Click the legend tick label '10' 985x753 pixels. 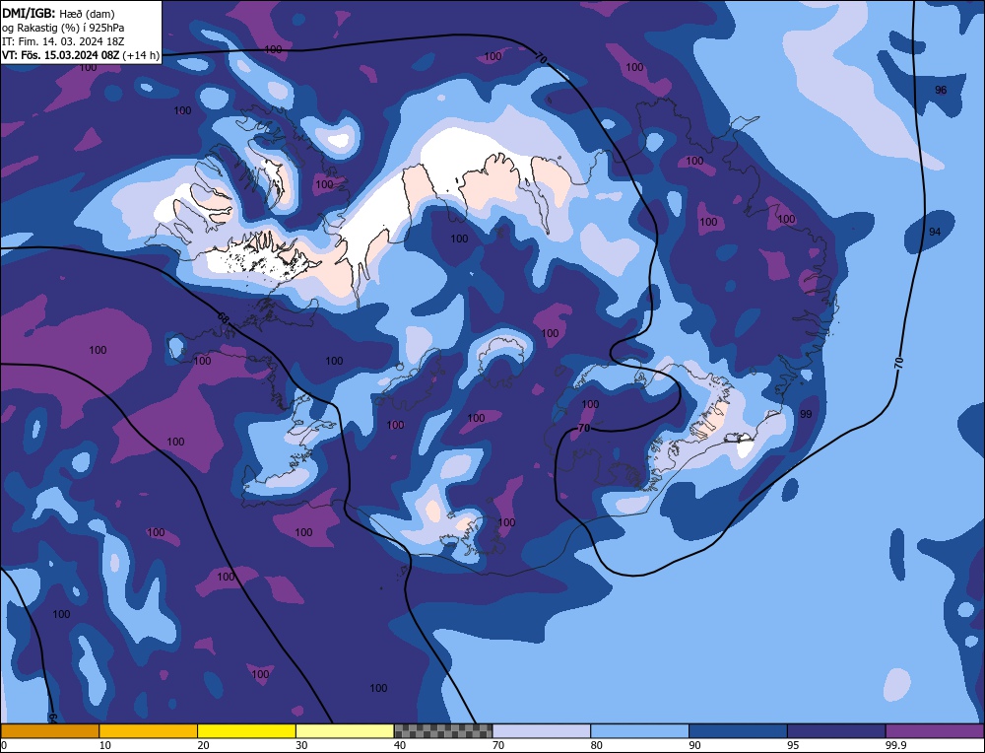[105, 745]
